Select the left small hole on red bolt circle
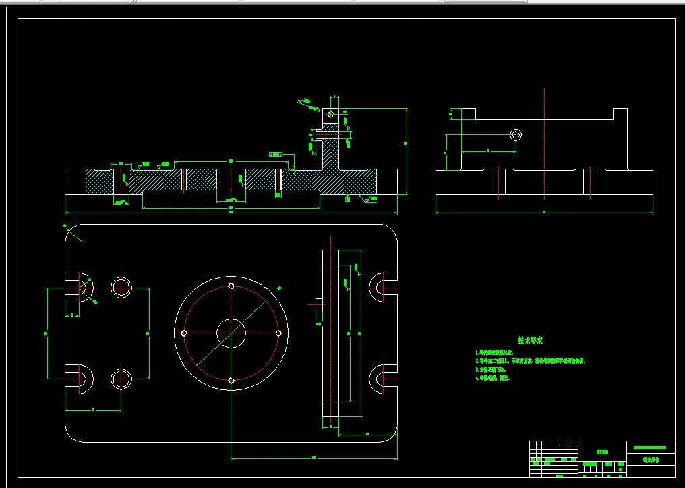The image size is (685, 488). pyautogui.click(x=184, y=333)
